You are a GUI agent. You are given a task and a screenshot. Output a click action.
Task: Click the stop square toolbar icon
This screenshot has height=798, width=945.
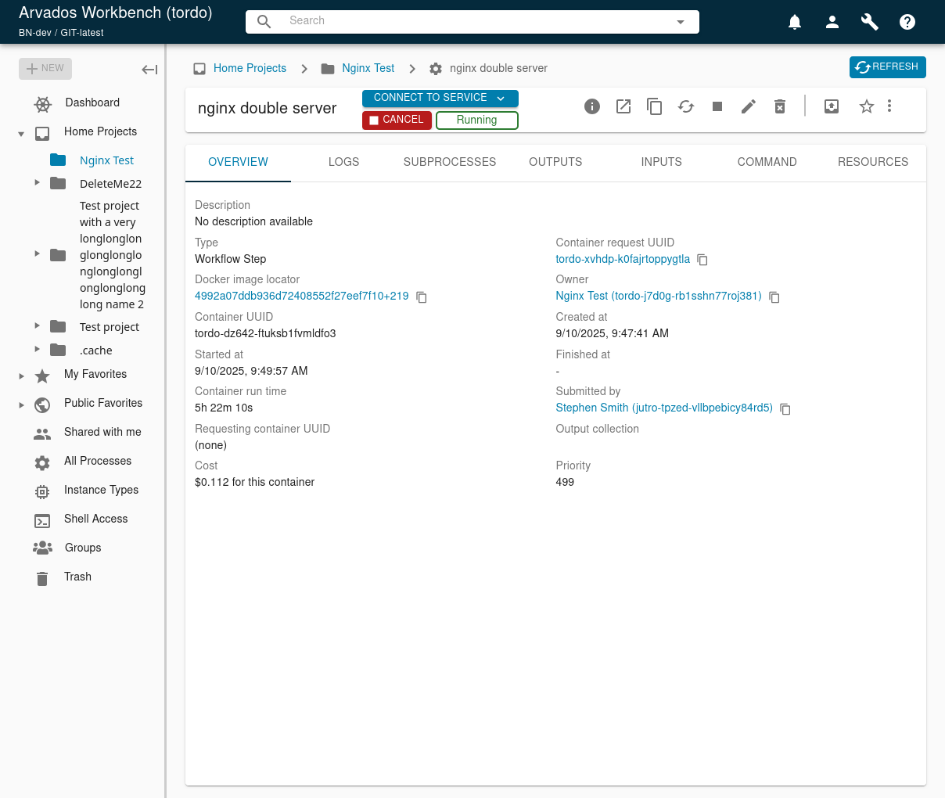717,106
